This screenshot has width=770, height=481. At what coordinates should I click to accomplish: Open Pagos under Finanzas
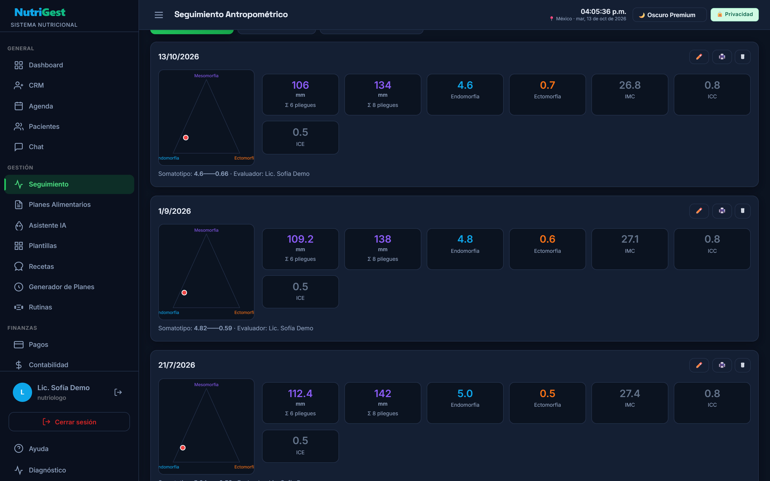[x=69, y=344]
